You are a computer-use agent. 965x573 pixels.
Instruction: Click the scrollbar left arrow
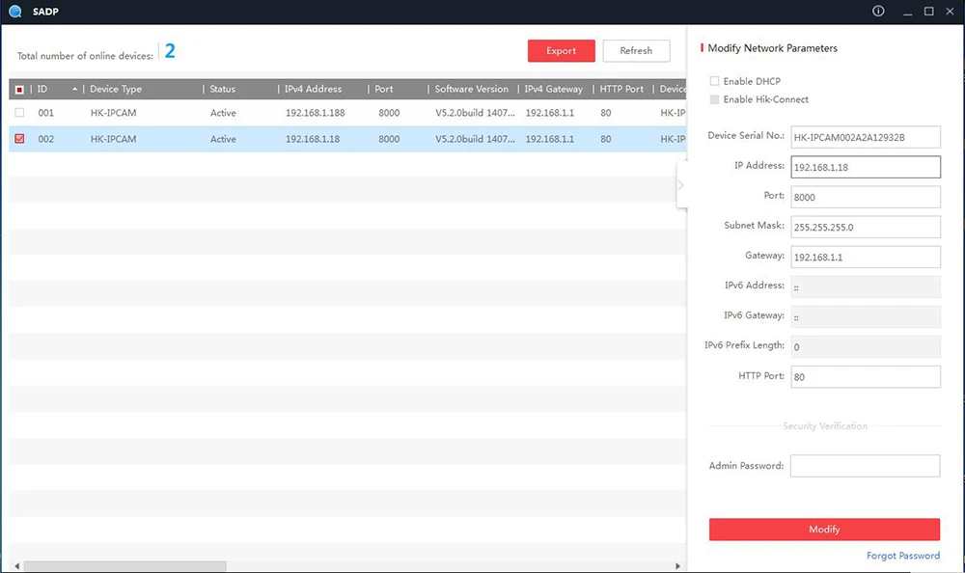click(16, 566)
